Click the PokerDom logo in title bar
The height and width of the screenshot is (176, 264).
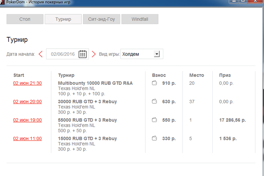(2, 2)
